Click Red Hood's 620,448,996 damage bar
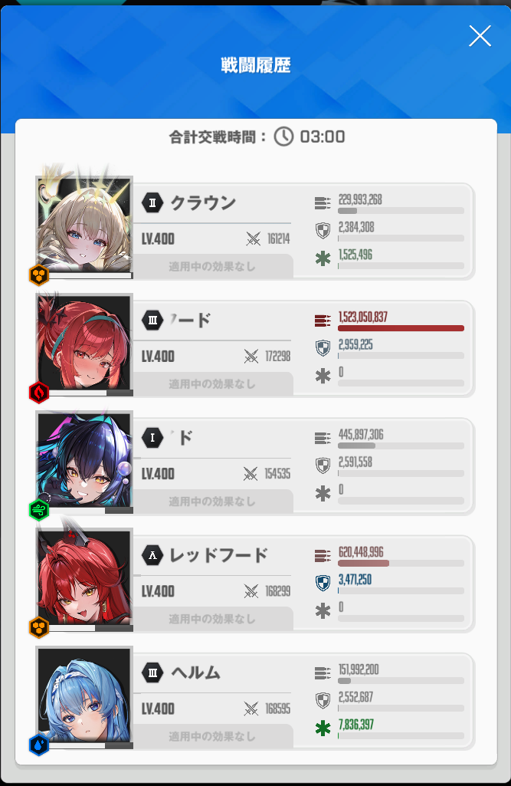 coord(401,564)
